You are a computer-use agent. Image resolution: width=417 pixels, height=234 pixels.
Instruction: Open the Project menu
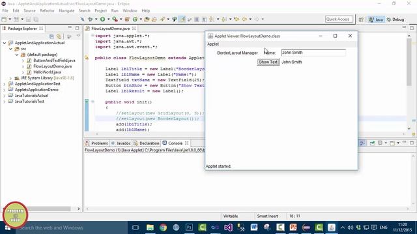click(100, 10)
